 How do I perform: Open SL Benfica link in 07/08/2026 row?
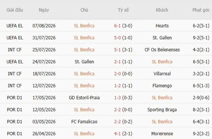pyautogui.click(x=84, y=26)
